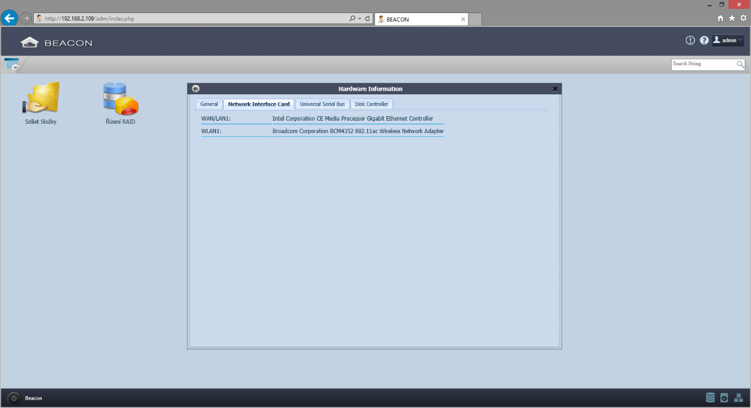Switch to the General tab
The height and width of the screenshot is (408, 751).
pyautogui.click(x=209, y=104)
